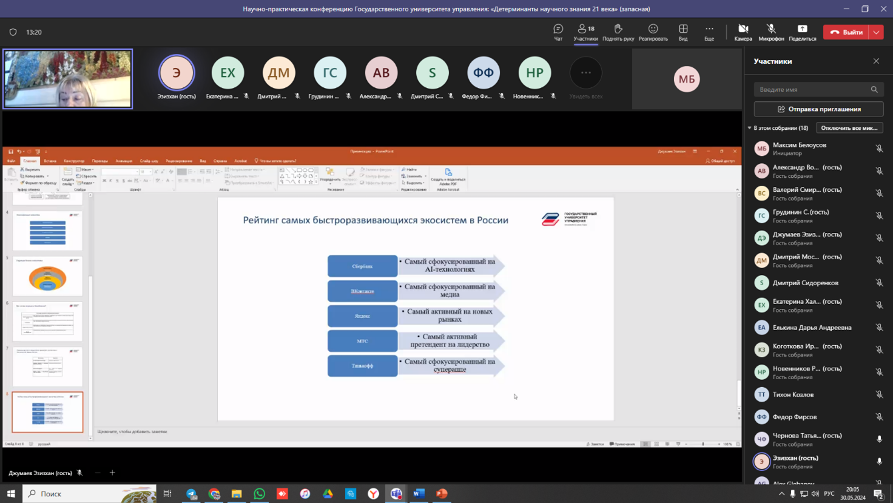The image size is (893, 503).
Task: Open the Раздел section dropdown
Action: (x=86, y=183)
